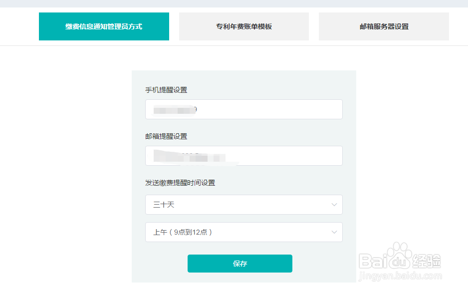Select the 三十天 value text

pyautogui.click(x=164, y=205)
